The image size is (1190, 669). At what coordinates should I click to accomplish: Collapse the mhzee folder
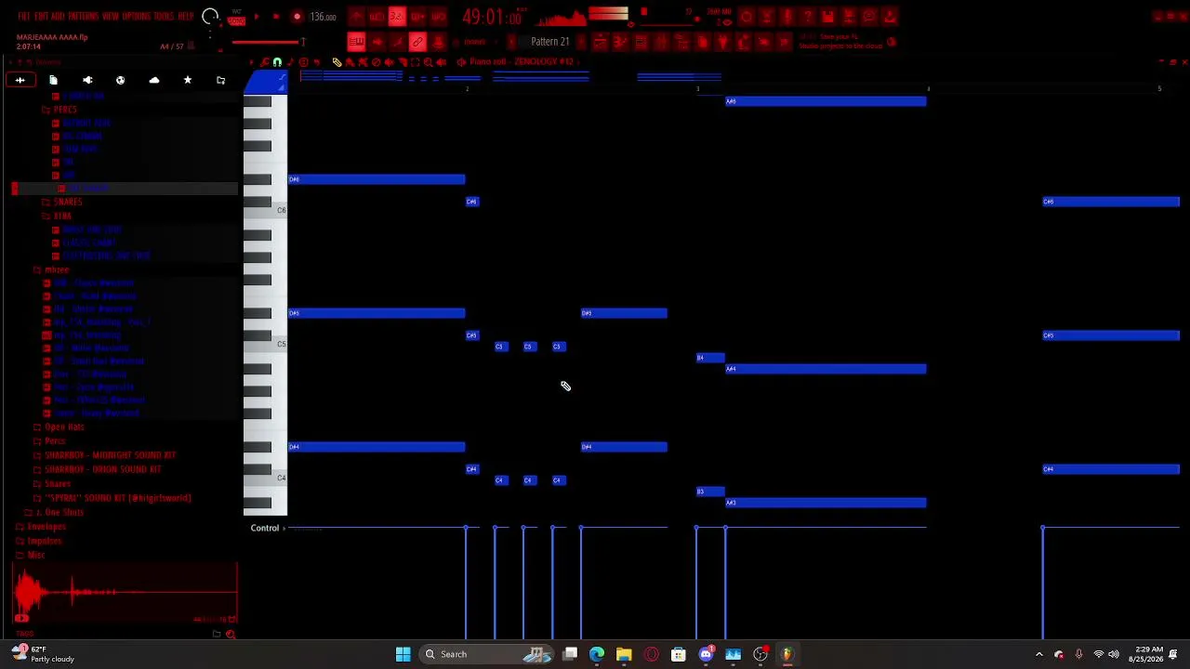point(56,269)
